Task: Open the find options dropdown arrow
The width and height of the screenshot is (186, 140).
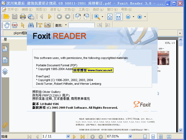Action: point(66,25)
